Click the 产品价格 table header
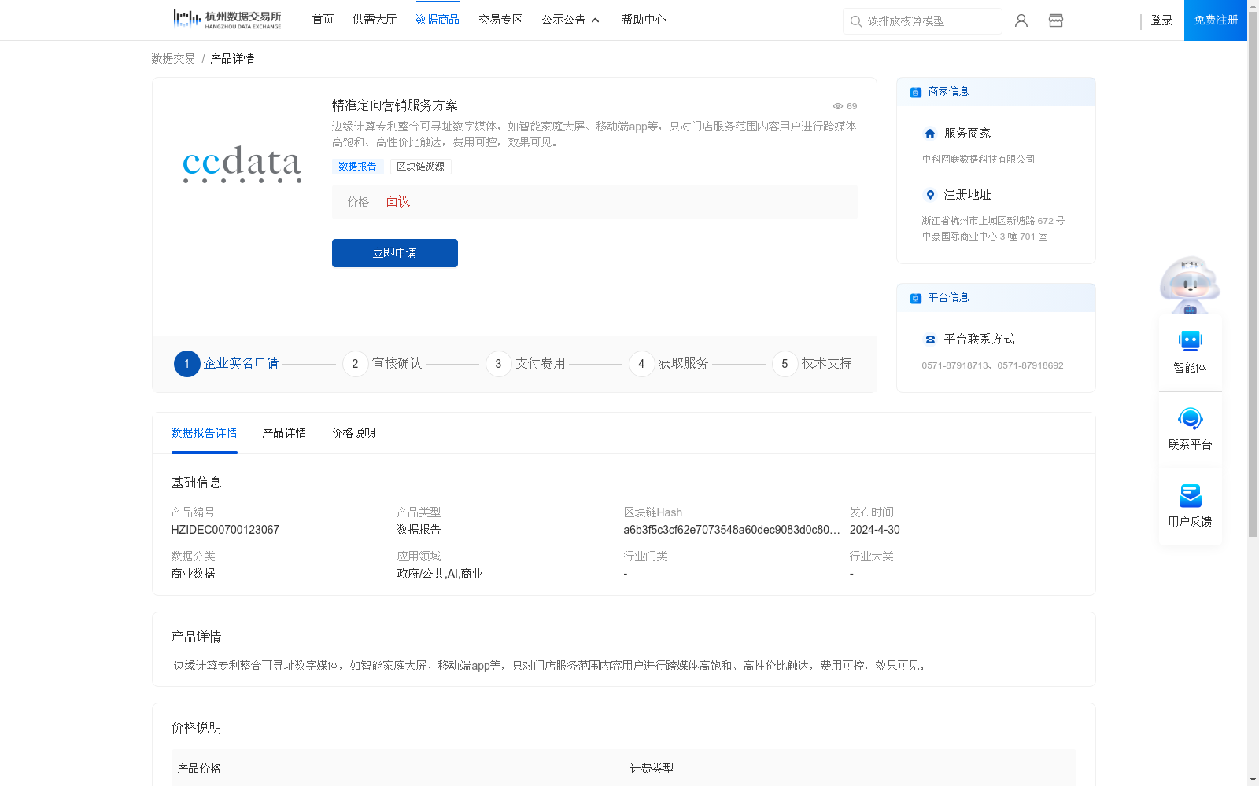 [x=199, y=769]
